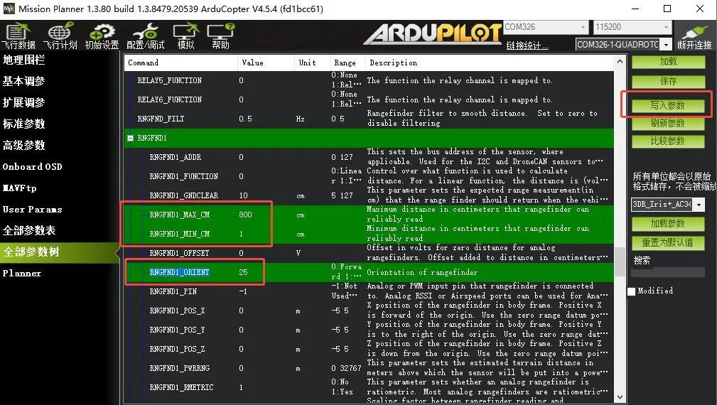Open the 配置/调试 config tuning icon

pos(146,36)
